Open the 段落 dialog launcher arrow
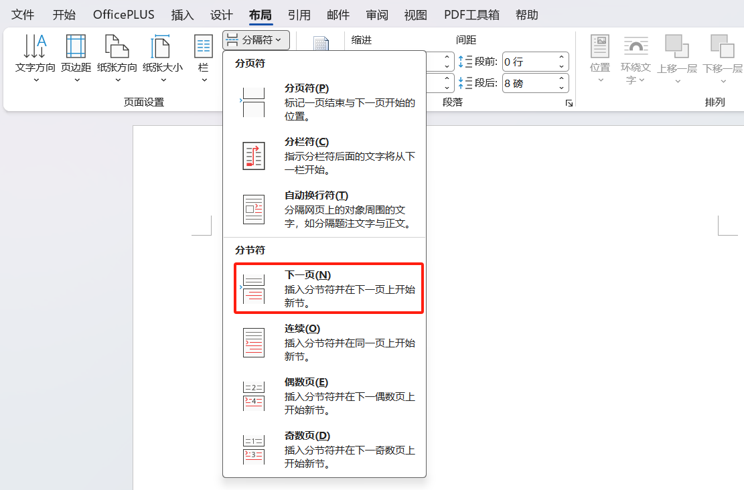The width and height of the screenshot is (744, 490). coord(569,102)
